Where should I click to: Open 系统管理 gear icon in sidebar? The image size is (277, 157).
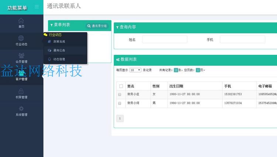tap(21, 108)
